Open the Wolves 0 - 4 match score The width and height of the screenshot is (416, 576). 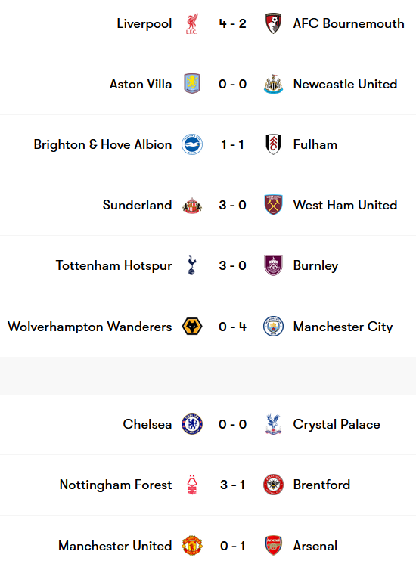coord(233,327)
